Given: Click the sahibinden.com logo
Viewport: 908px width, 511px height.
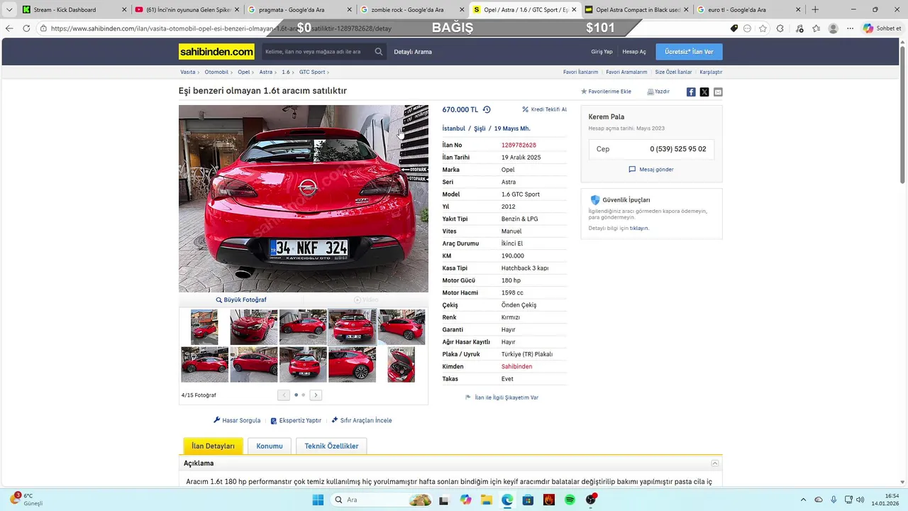Looking at the screenshot, I should pyautogui.click(x=216, y=52).
